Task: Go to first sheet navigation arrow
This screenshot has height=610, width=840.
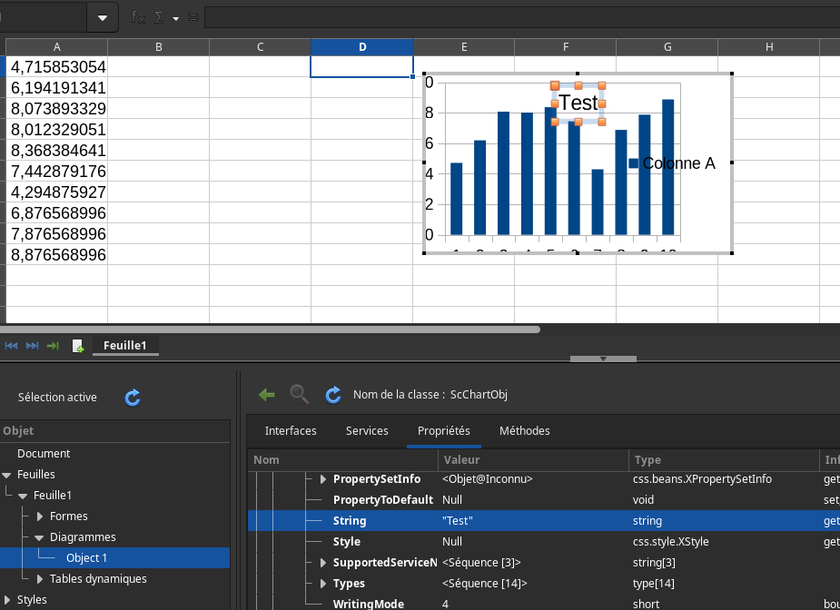Action: pyautogui.click(x=12, y=346)
